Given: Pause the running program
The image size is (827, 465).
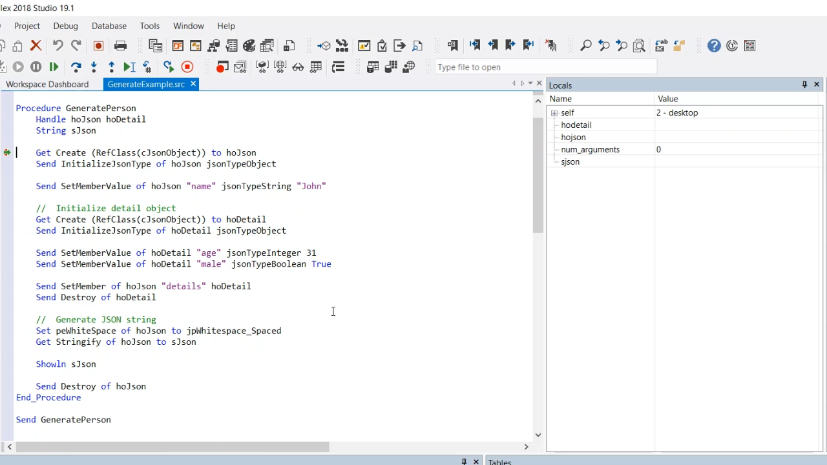Looking at the screenshot, I should [36, 67].
